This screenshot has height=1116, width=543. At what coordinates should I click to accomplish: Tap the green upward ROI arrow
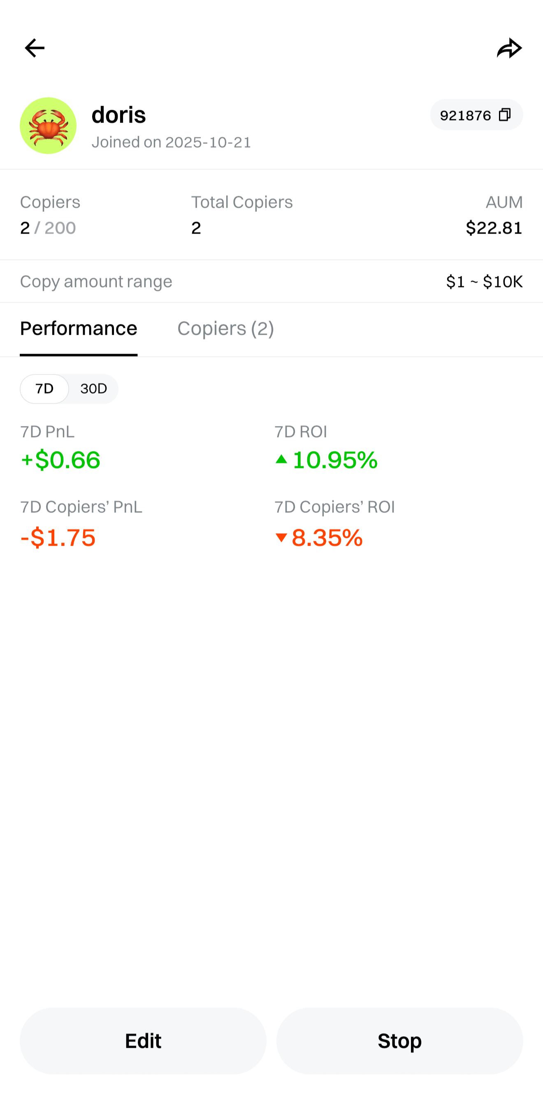(281, 461)
